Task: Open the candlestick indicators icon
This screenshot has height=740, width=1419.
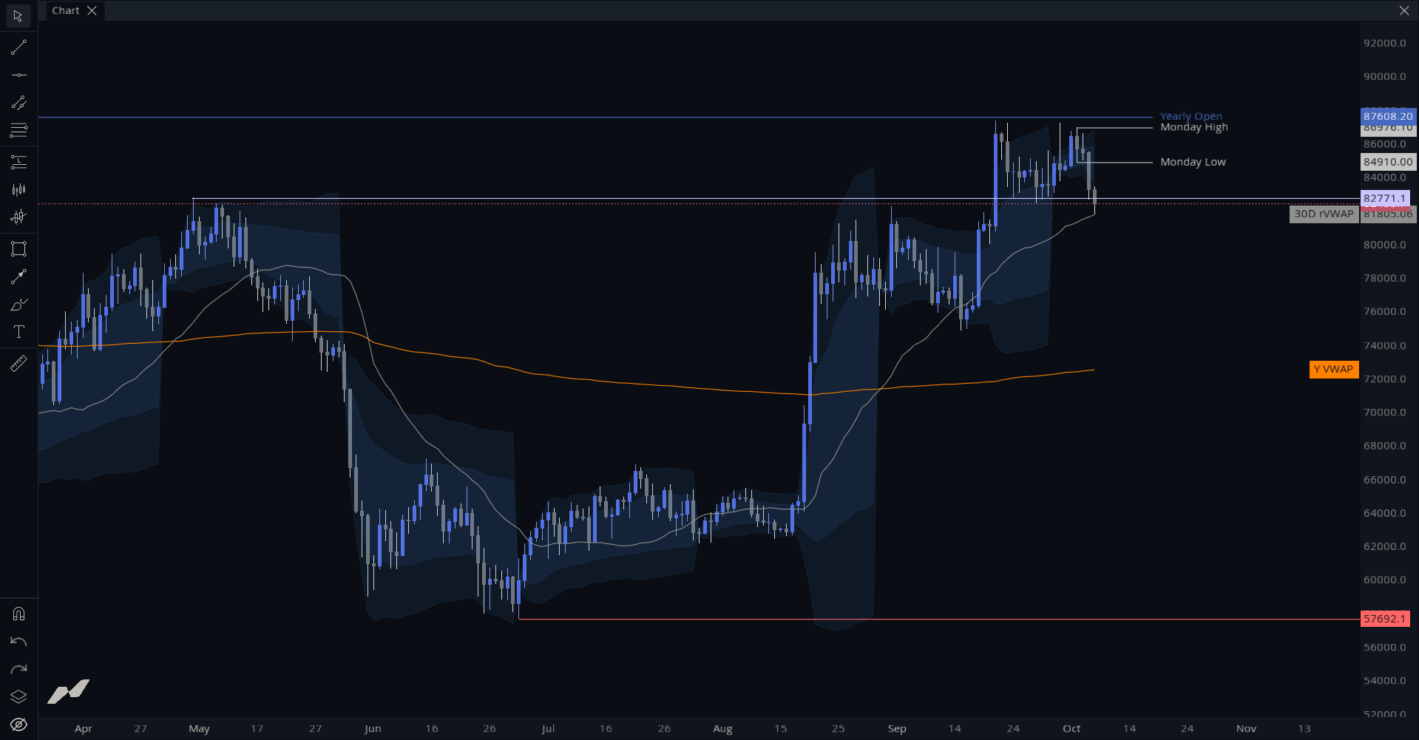Action: (x=18, y=217)
